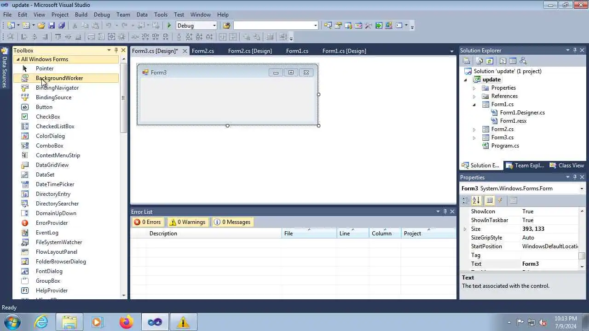The image size is (589, 331).
Task: Select the ErrorProvider control in Toolbox
Action: pos(66,223)
